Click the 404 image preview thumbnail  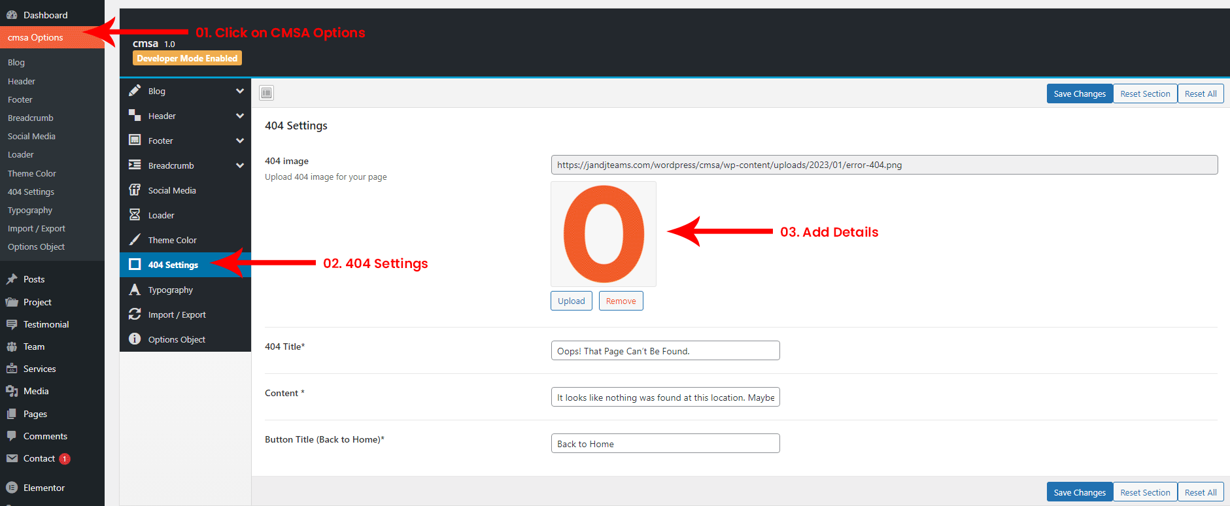click(604, 234)
